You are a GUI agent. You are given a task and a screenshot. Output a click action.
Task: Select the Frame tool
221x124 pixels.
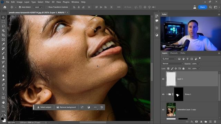3,40
